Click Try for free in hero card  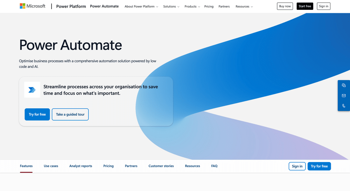click(37, 114)
